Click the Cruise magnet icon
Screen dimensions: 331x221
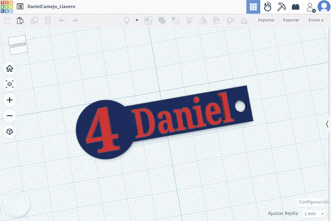click(x=216, y=21)
